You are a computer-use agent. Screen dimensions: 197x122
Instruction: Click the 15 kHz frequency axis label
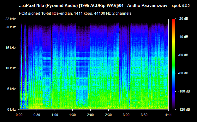point(10,48)
